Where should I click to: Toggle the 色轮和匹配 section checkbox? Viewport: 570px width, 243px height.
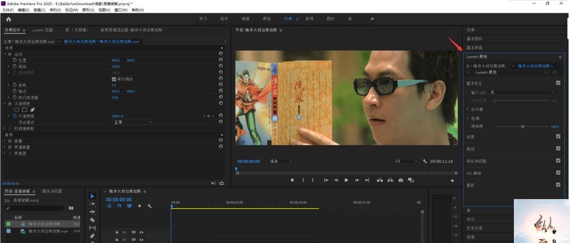(558, 160)
